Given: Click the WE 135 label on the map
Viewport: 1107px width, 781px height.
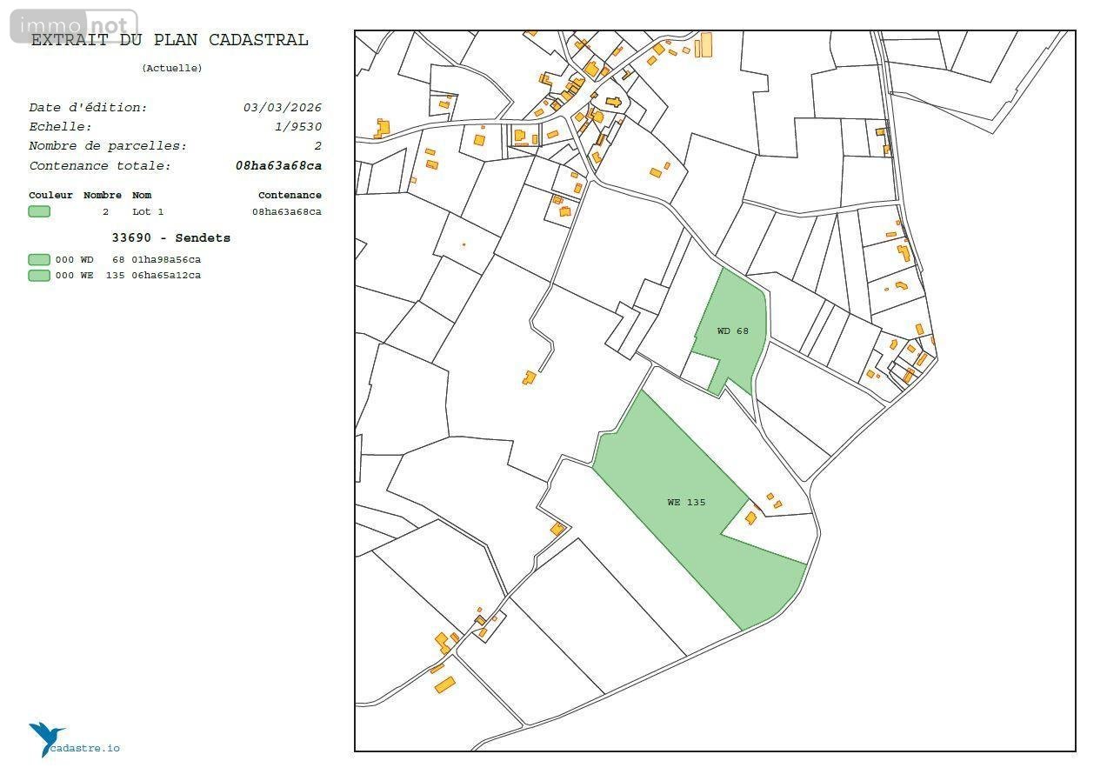Looking at the screenshot, I should click(686, 502).
